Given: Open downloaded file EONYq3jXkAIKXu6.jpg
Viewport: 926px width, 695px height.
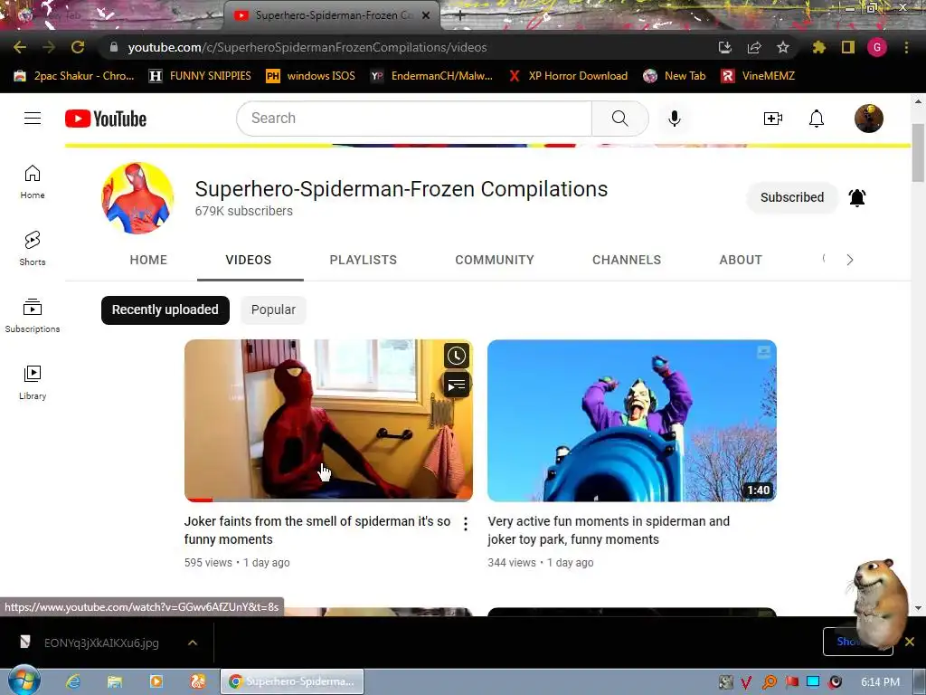Looking at the screenshot, I should [x=100, y=643].
